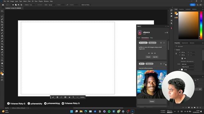Select the Horizontal Type tool
Image resolution: width=204 pixels, height=114 pixels.
click(x=2, y=55)
